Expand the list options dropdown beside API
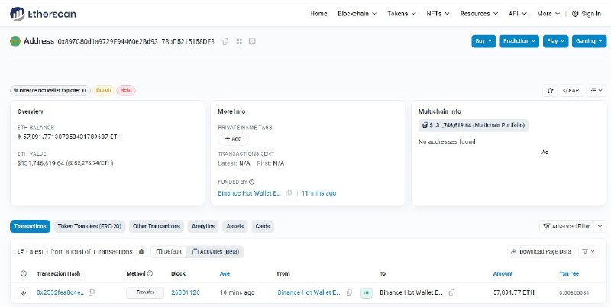The image size is (611, 307). point(596,90)
